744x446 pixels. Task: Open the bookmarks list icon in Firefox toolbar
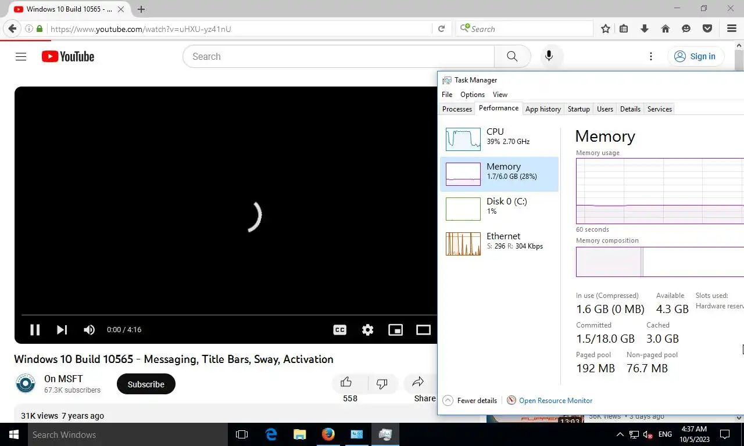point(624,28)
